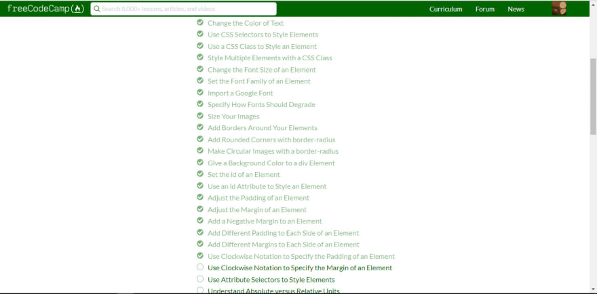Click checkmark beside Clockwise Notation Padding lesson
Image resolution: width=597 pixels, height=294 pixels.
[x=200, y=255]
